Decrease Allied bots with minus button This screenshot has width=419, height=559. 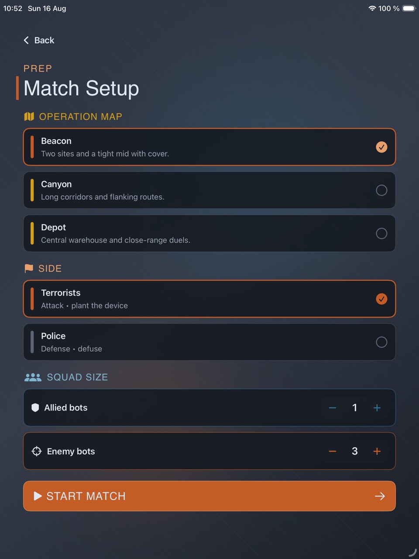(333, 408)
